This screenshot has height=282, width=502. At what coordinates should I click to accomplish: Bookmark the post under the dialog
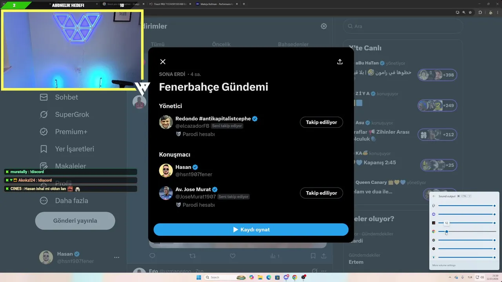[x=313, y=256]
